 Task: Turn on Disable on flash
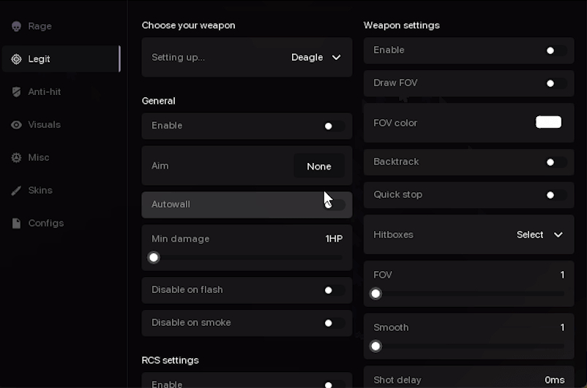(x=333, y=290)
